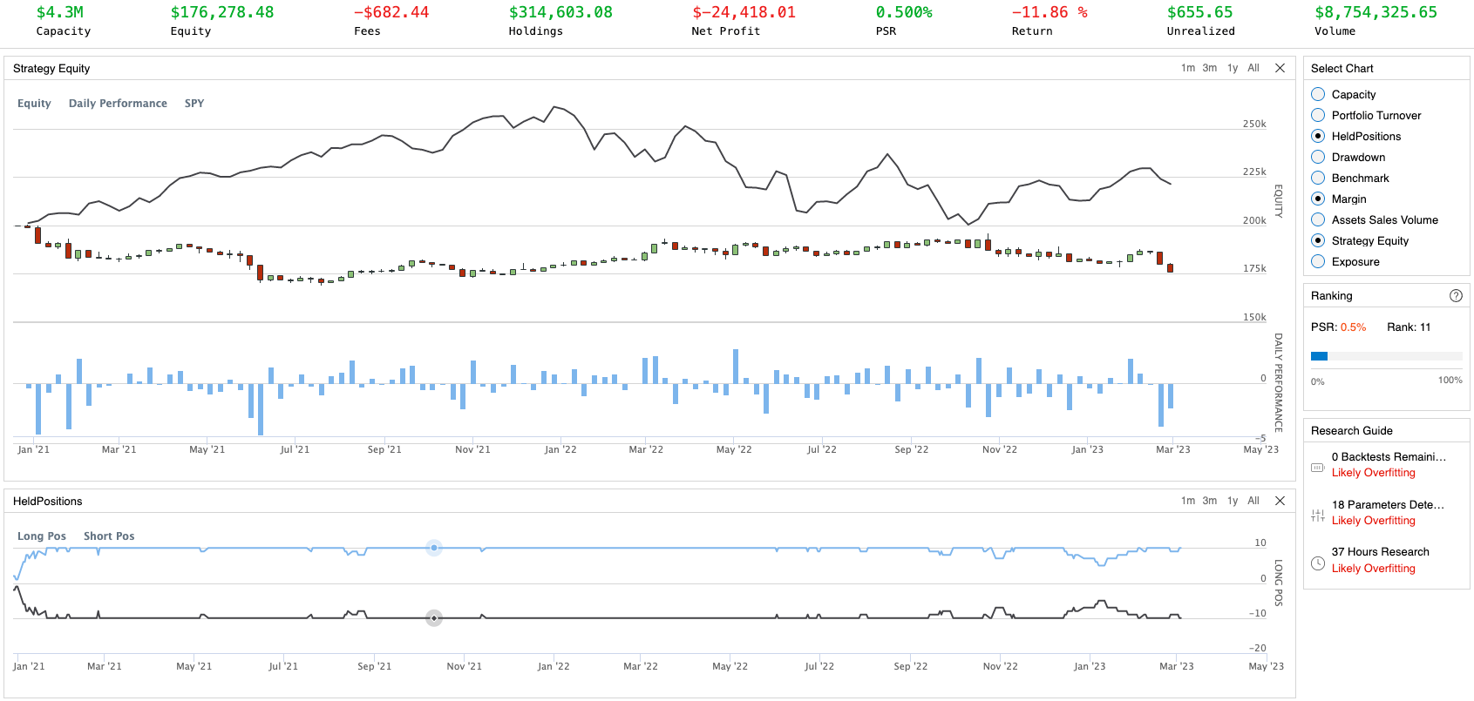Click the backtests remaining icon in Research Guide
The width and height of the screenshot is (1474, 701).
point(1318,468)
